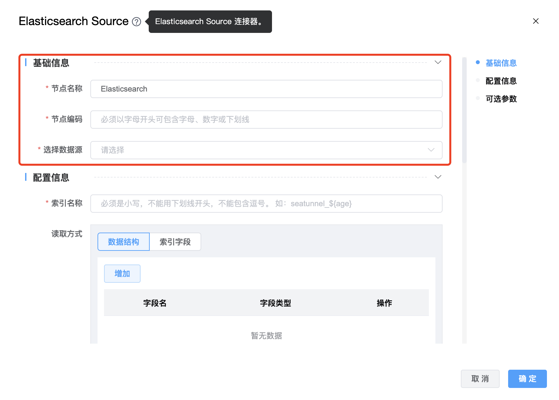Image resolution: width=559 pixels, height=400 pixels.
Task: Click the 操作 column header
Action: click(x=384, y=303)
